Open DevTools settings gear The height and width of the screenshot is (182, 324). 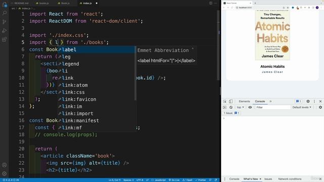tap(308, 101)
